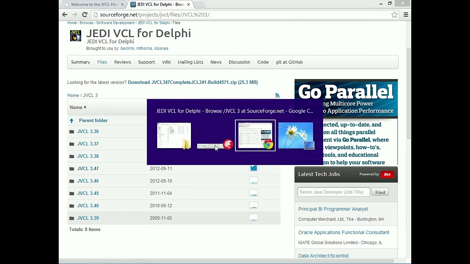
Task: Open Data Architect/Scientist job link
Action: [x=323, y=256]
